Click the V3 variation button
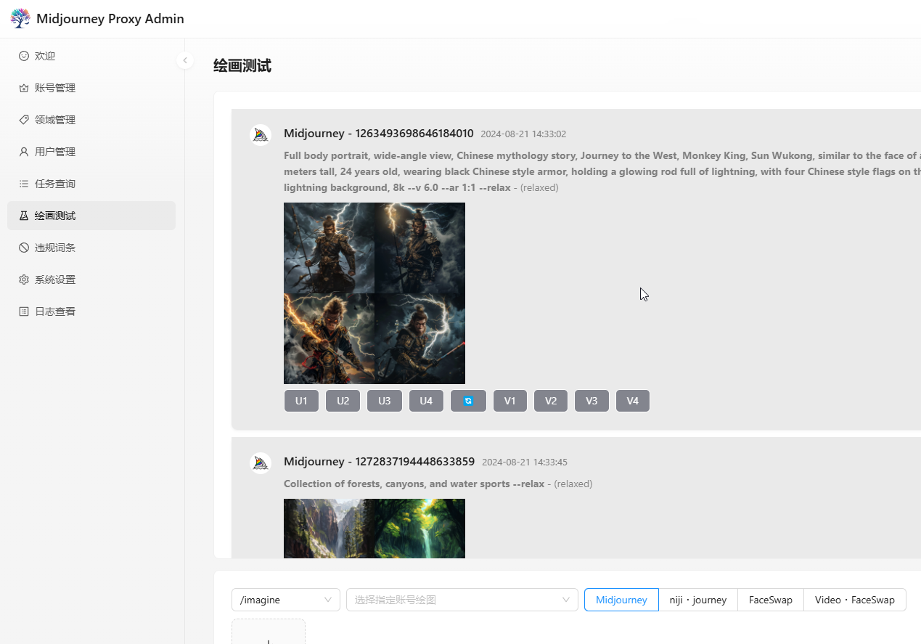Viewport: 921px width, 644px height. [x=592, y=400]
